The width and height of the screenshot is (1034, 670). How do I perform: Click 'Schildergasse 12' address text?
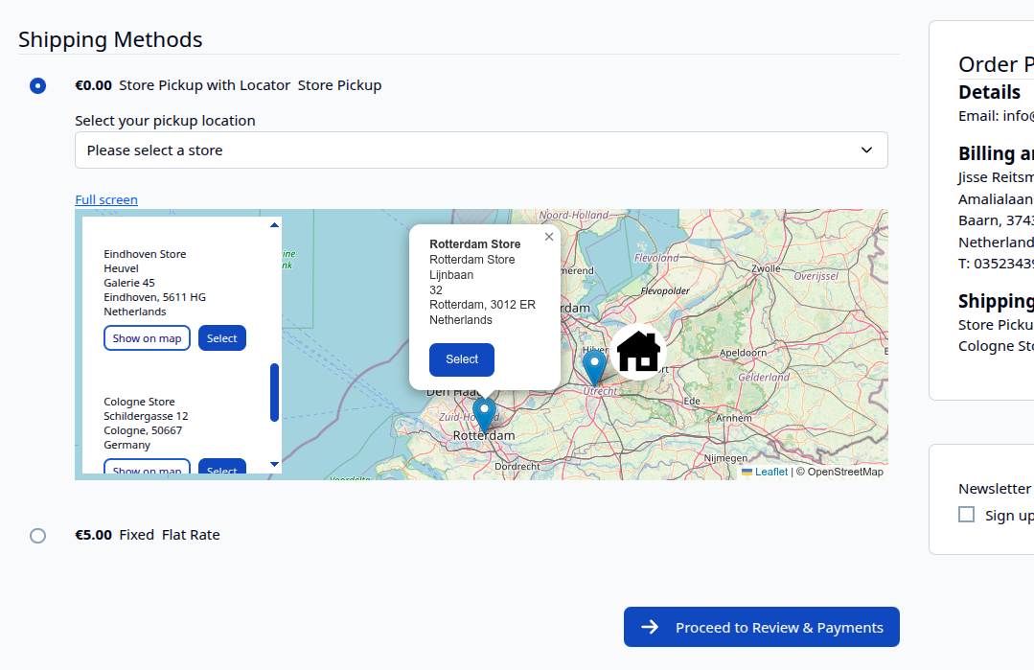[x=146, y=416]
